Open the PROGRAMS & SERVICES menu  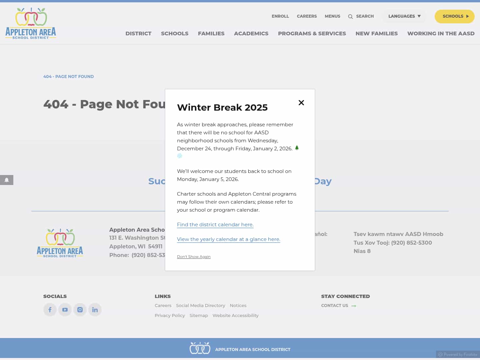312,33
